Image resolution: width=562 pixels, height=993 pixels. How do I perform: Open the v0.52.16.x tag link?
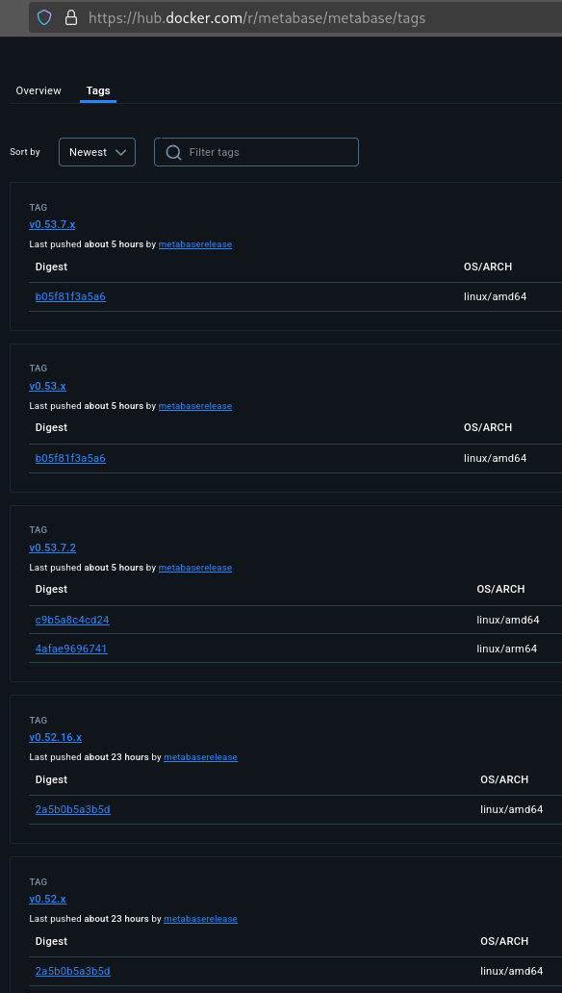pyautogui.click(x=55, y=737)
